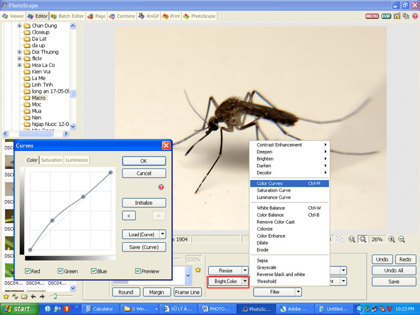Viewport: 420px width, 315px height.
Task: Open the Untitled taskbar item
Action: click(334, 309)
